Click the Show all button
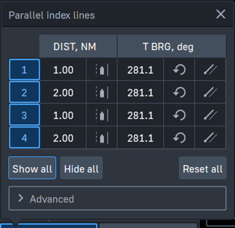 tap(32, 168)
